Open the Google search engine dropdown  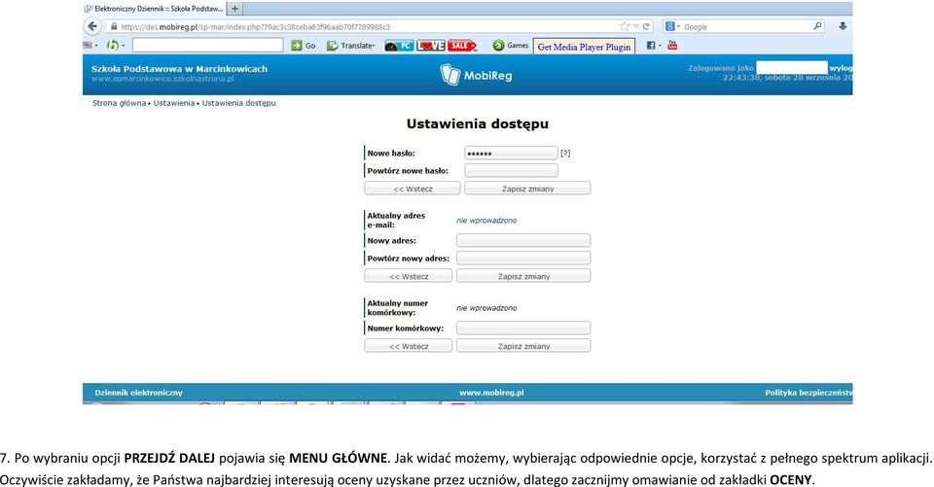673,26
